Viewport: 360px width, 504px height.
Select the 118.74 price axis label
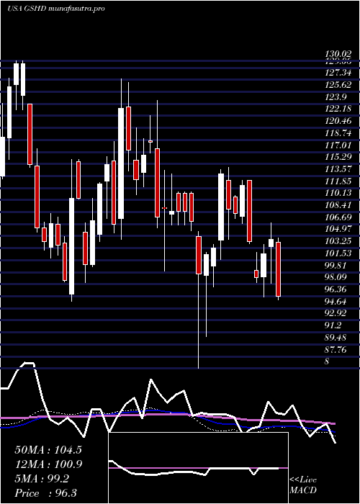point(338,133)
